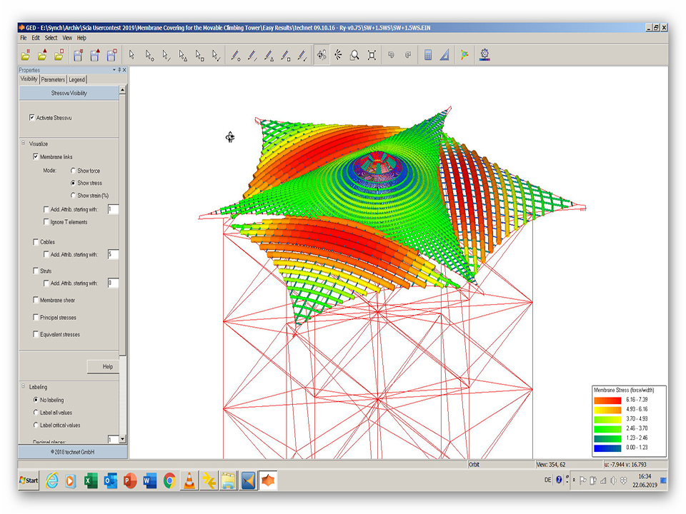Viewport: 686px width, 514px height.
Task: Uncheck the Activate Stressvu checkbox
Action: tap(32, 117)
